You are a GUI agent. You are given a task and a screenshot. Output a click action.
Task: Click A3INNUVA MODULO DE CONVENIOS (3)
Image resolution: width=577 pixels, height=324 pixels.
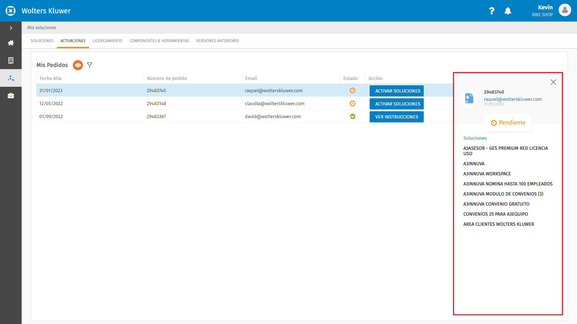(503, 194)
